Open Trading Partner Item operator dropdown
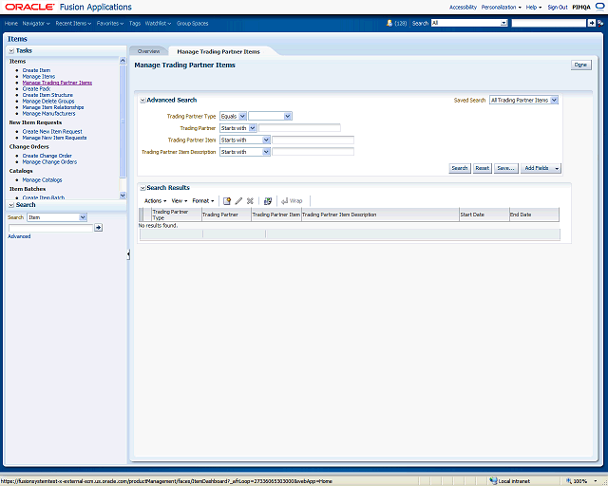The width and height of the screenshot is (608, 486). [x=266, y=140]
